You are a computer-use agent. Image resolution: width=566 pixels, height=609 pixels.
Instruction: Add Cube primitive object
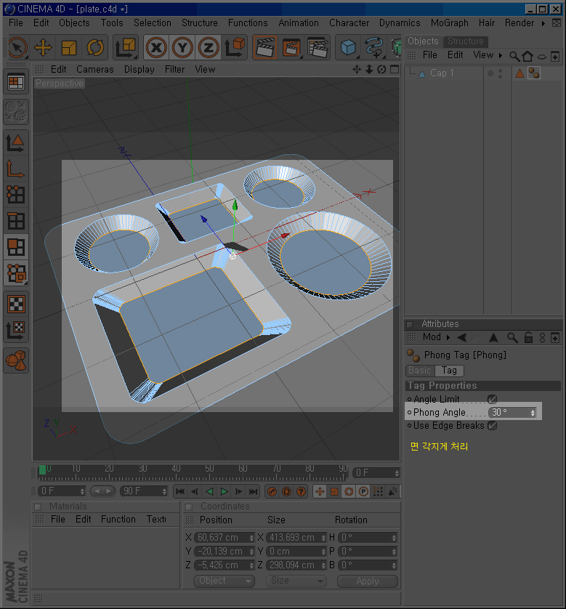click(348, 48)
